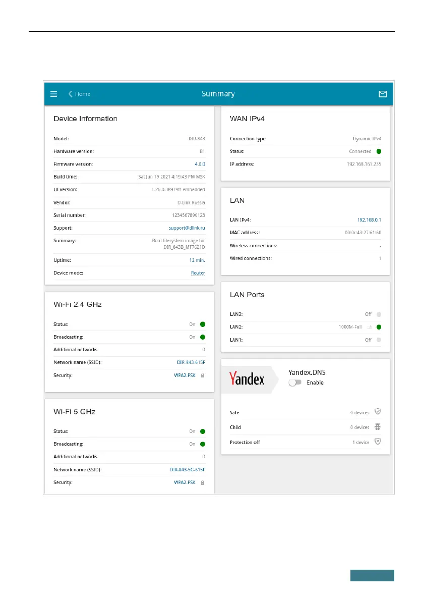Click the LAN3 grey status indicator
This screenshot has height=601, width=423.
pos(379,314)
